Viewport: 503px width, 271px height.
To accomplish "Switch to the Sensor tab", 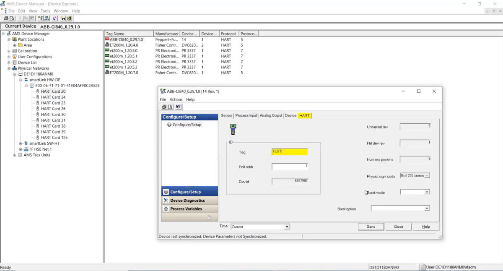I will tap(227, 115).
